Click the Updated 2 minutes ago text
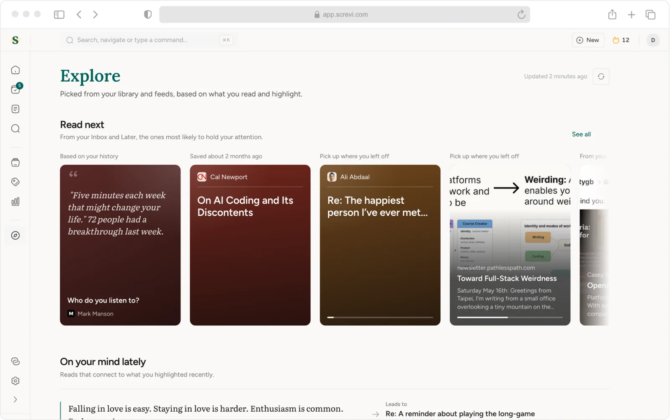Screen dimensions: 670x420 tap(555, 76)
